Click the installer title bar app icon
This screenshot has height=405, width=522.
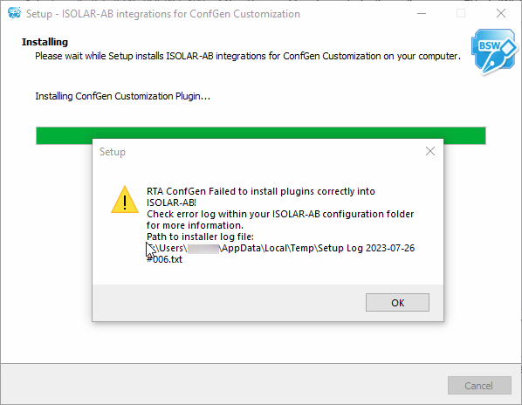[14, 13]
